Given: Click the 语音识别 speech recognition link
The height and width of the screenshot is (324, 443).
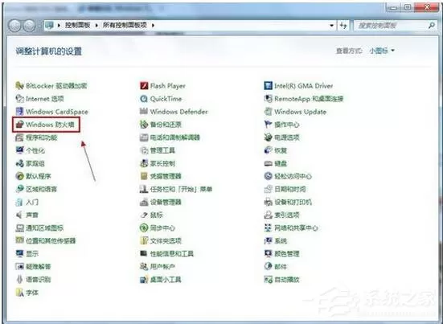Looking at the screenshot, I should coord(39,280).
